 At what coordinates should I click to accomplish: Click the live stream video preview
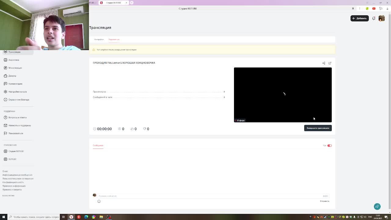283,95
